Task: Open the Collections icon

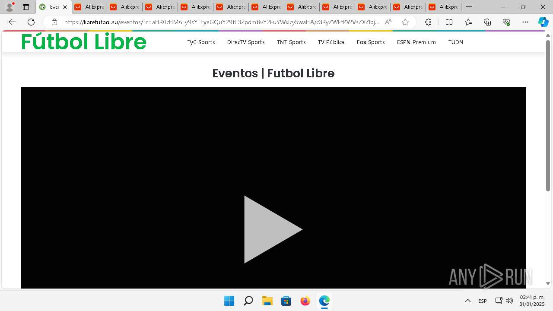Action: click(x=487, y=22)
